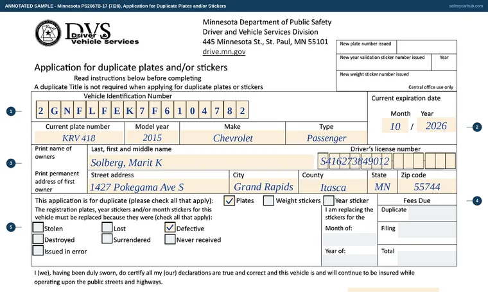
Task: Click the Month of replacement sticker field
Action: 349,239
